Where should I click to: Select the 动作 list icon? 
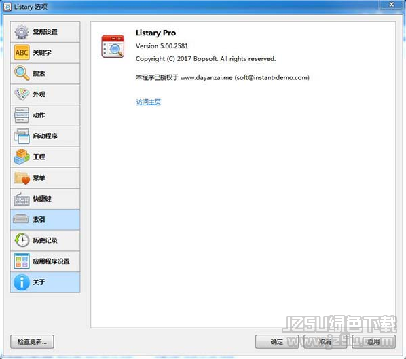coord(22,115)
